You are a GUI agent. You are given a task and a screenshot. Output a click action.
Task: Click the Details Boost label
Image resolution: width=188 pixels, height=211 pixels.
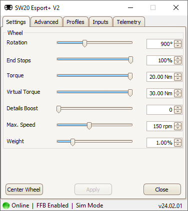[22, 108]
